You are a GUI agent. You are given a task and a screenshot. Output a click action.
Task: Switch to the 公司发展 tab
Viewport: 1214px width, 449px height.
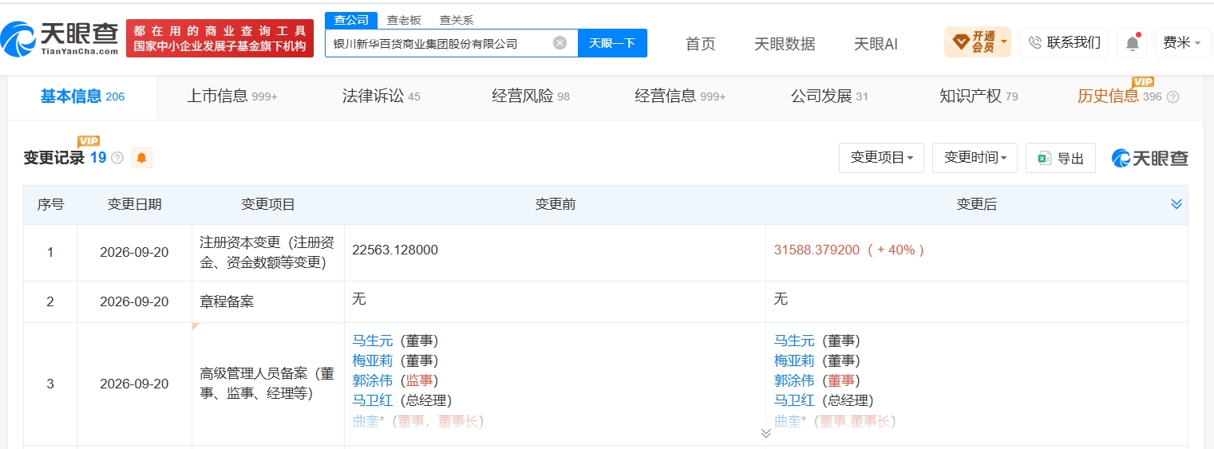[829, 96]
